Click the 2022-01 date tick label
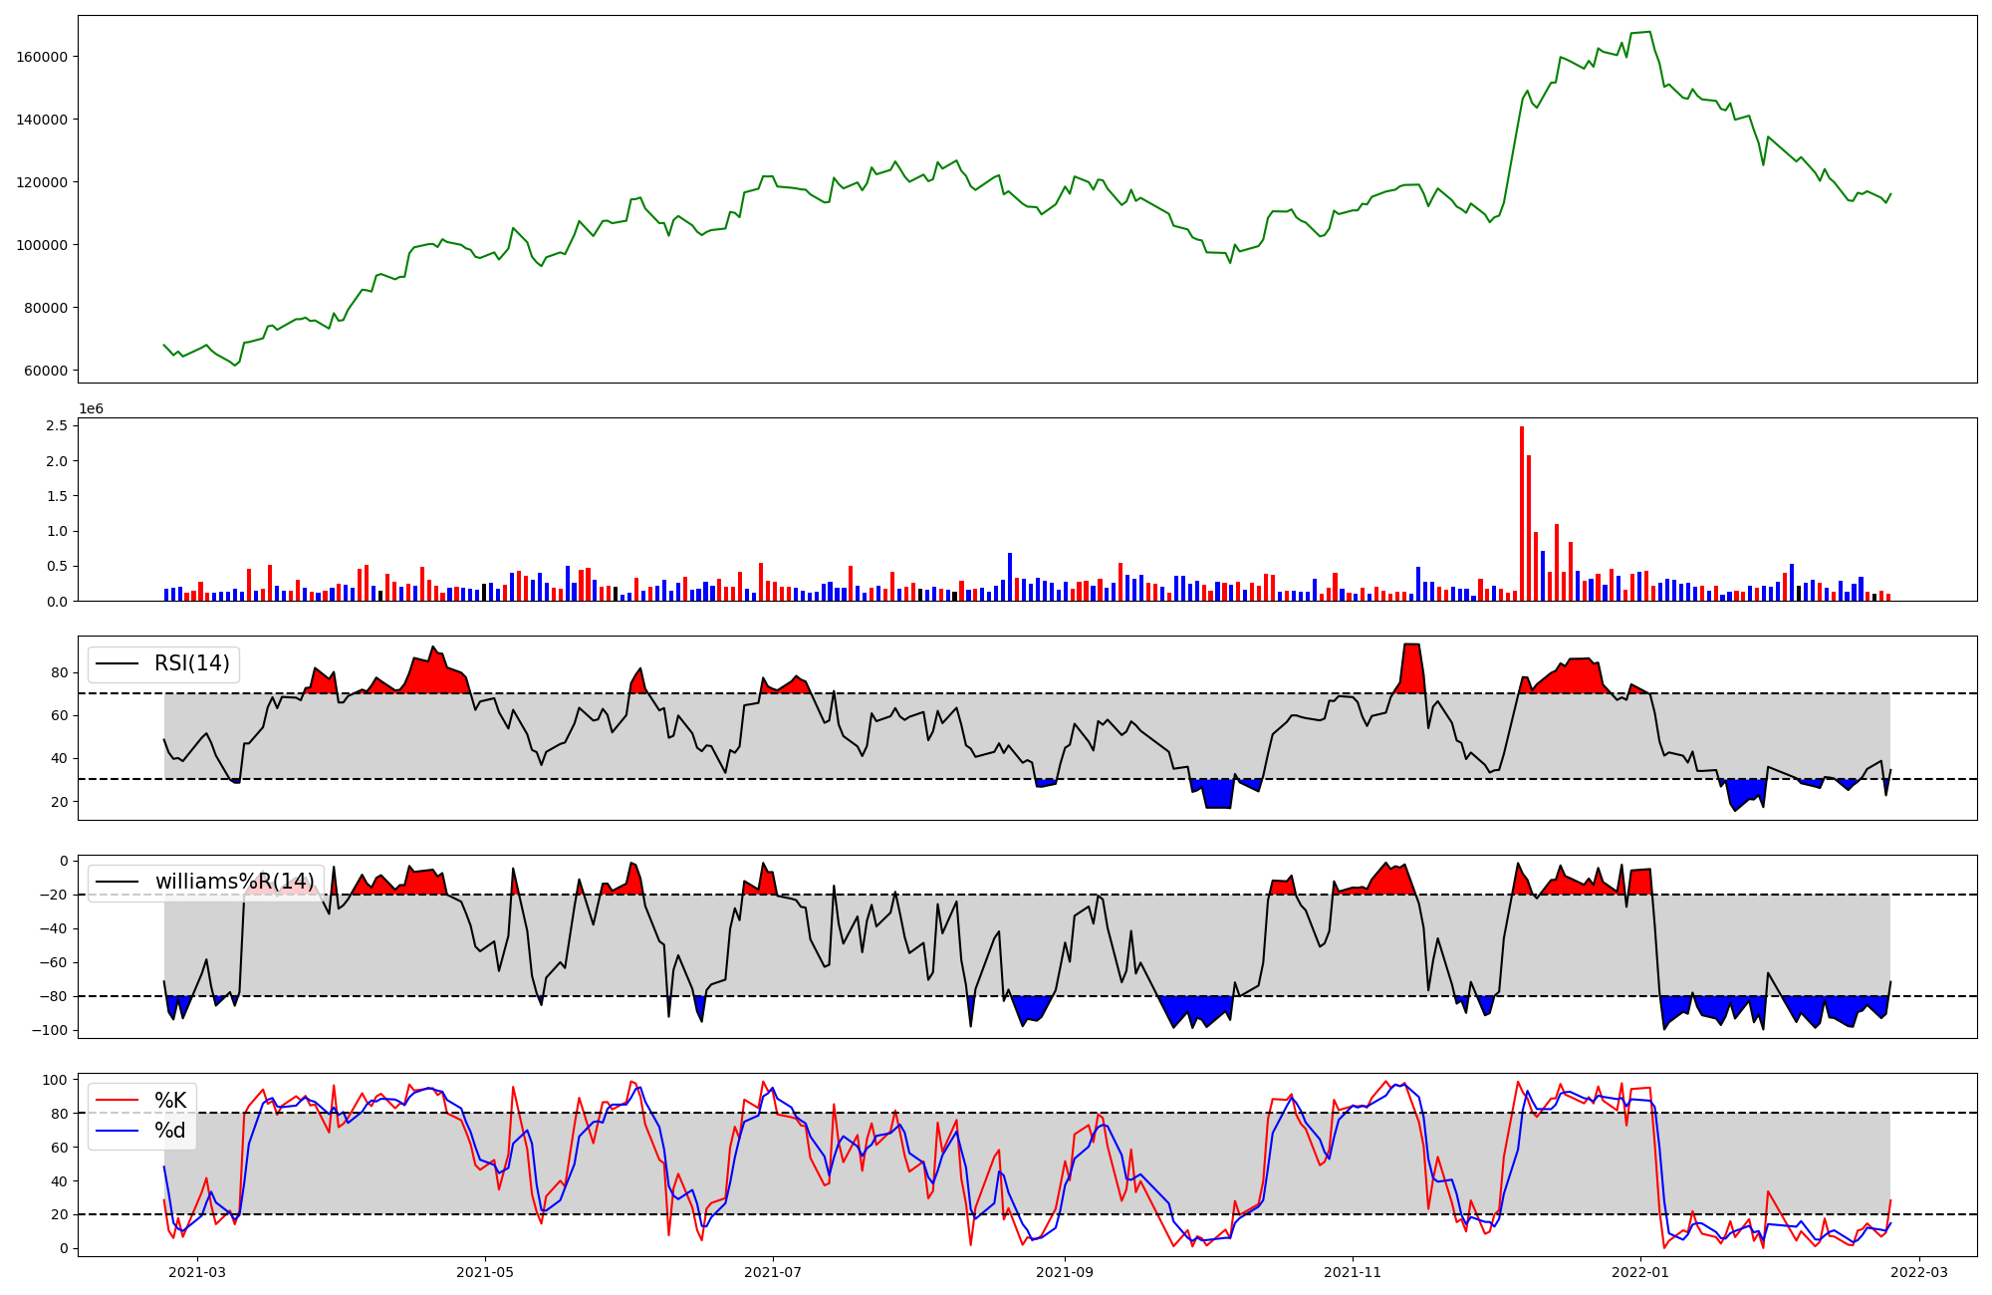The image size is (1992, 1295). point(1640,1272)
